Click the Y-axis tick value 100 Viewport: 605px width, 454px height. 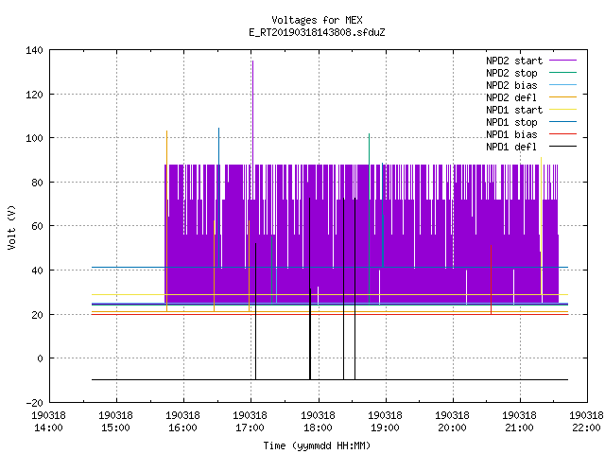[34, 138]
